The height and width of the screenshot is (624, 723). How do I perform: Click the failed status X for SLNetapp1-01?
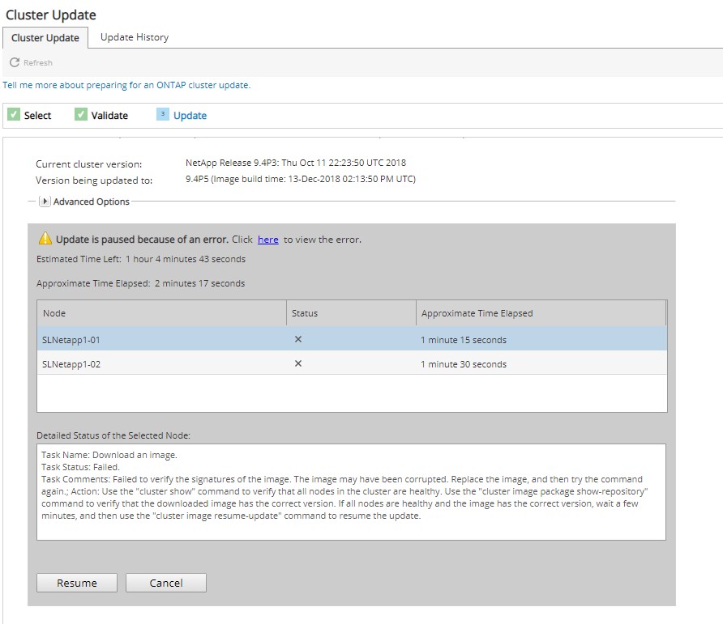tap(298, 340)
